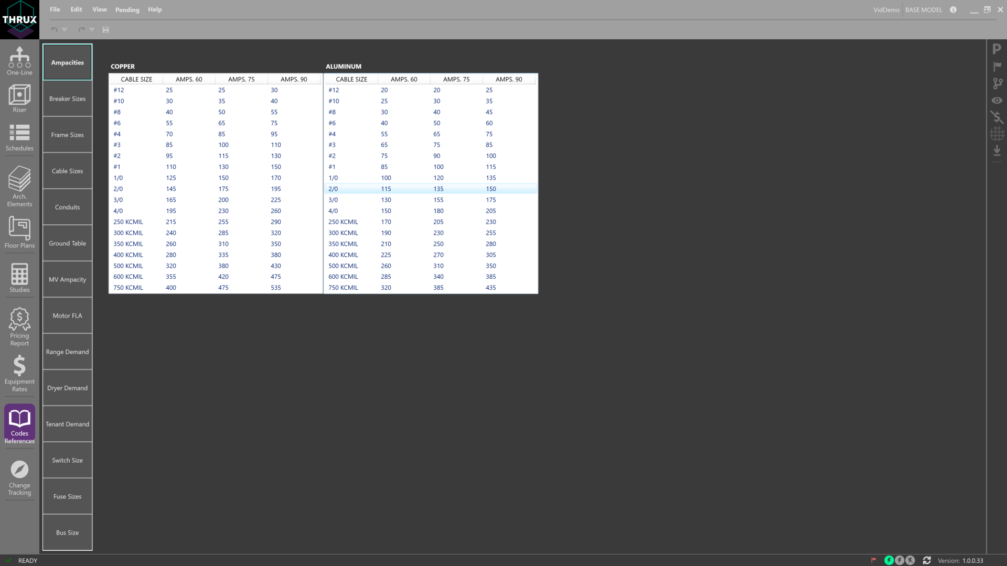Select the Aluminum 500 KCMIL row
1007x566 pixels.
[x=431, y=266]
